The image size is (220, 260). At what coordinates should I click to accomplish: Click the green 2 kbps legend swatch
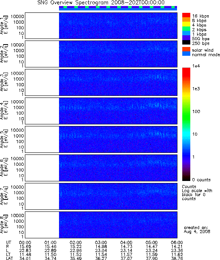(186, 28)
